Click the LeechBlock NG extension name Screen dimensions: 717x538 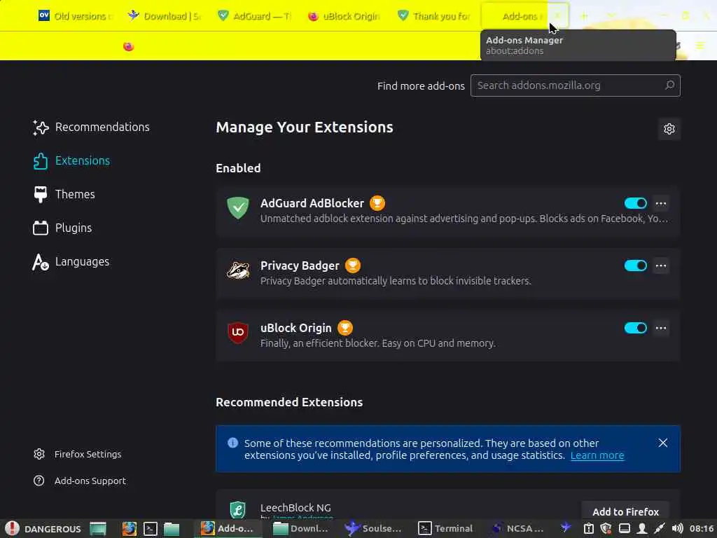(x=295, y=508)
